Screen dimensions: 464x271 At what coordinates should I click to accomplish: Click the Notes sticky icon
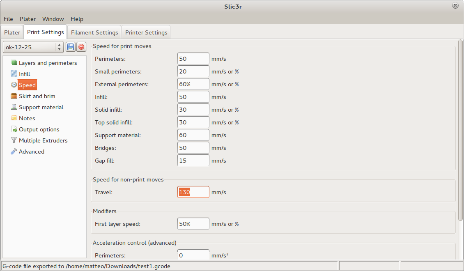(14, 118)
